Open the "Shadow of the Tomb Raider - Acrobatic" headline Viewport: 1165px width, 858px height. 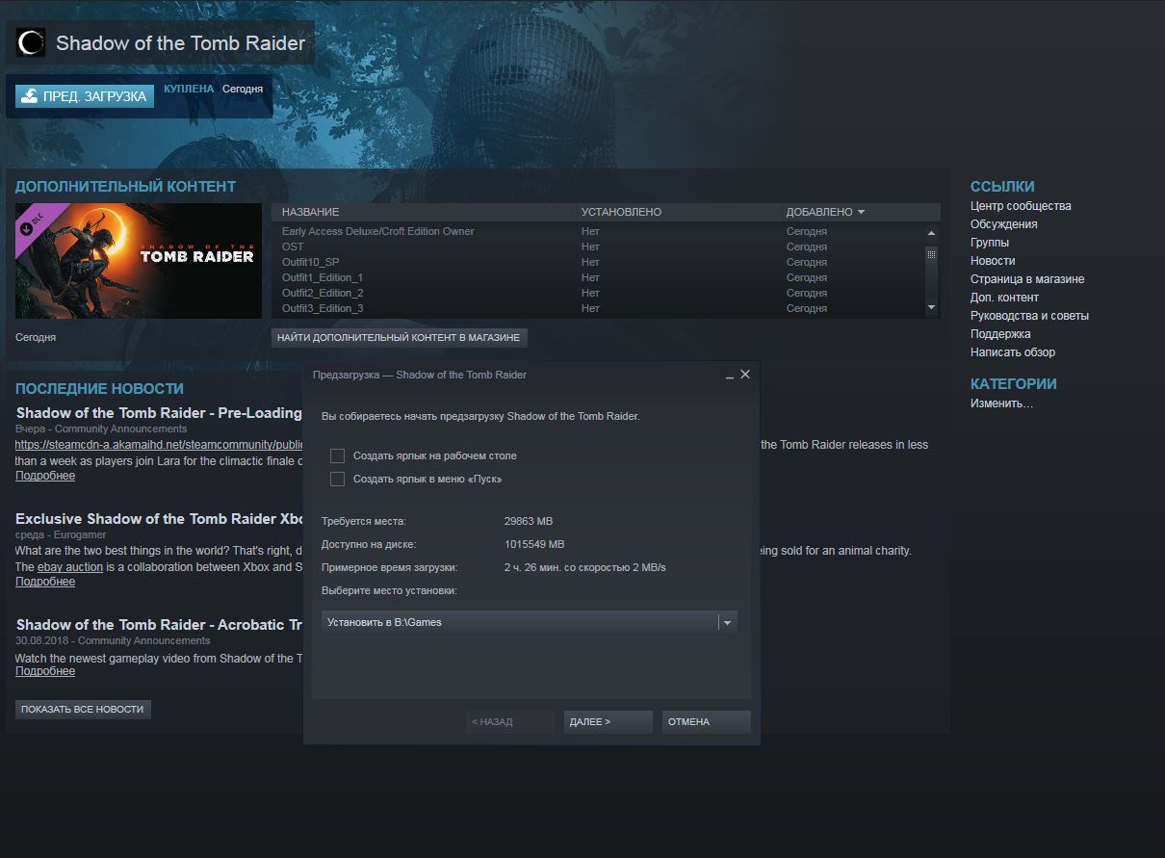[x=160, y=625]
